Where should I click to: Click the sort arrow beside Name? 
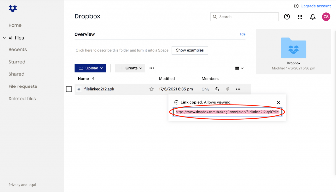[93, 79]
